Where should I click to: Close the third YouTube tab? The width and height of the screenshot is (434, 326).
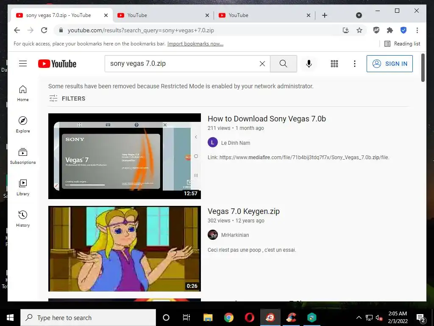pyautogui.click(x=309, y=15)
